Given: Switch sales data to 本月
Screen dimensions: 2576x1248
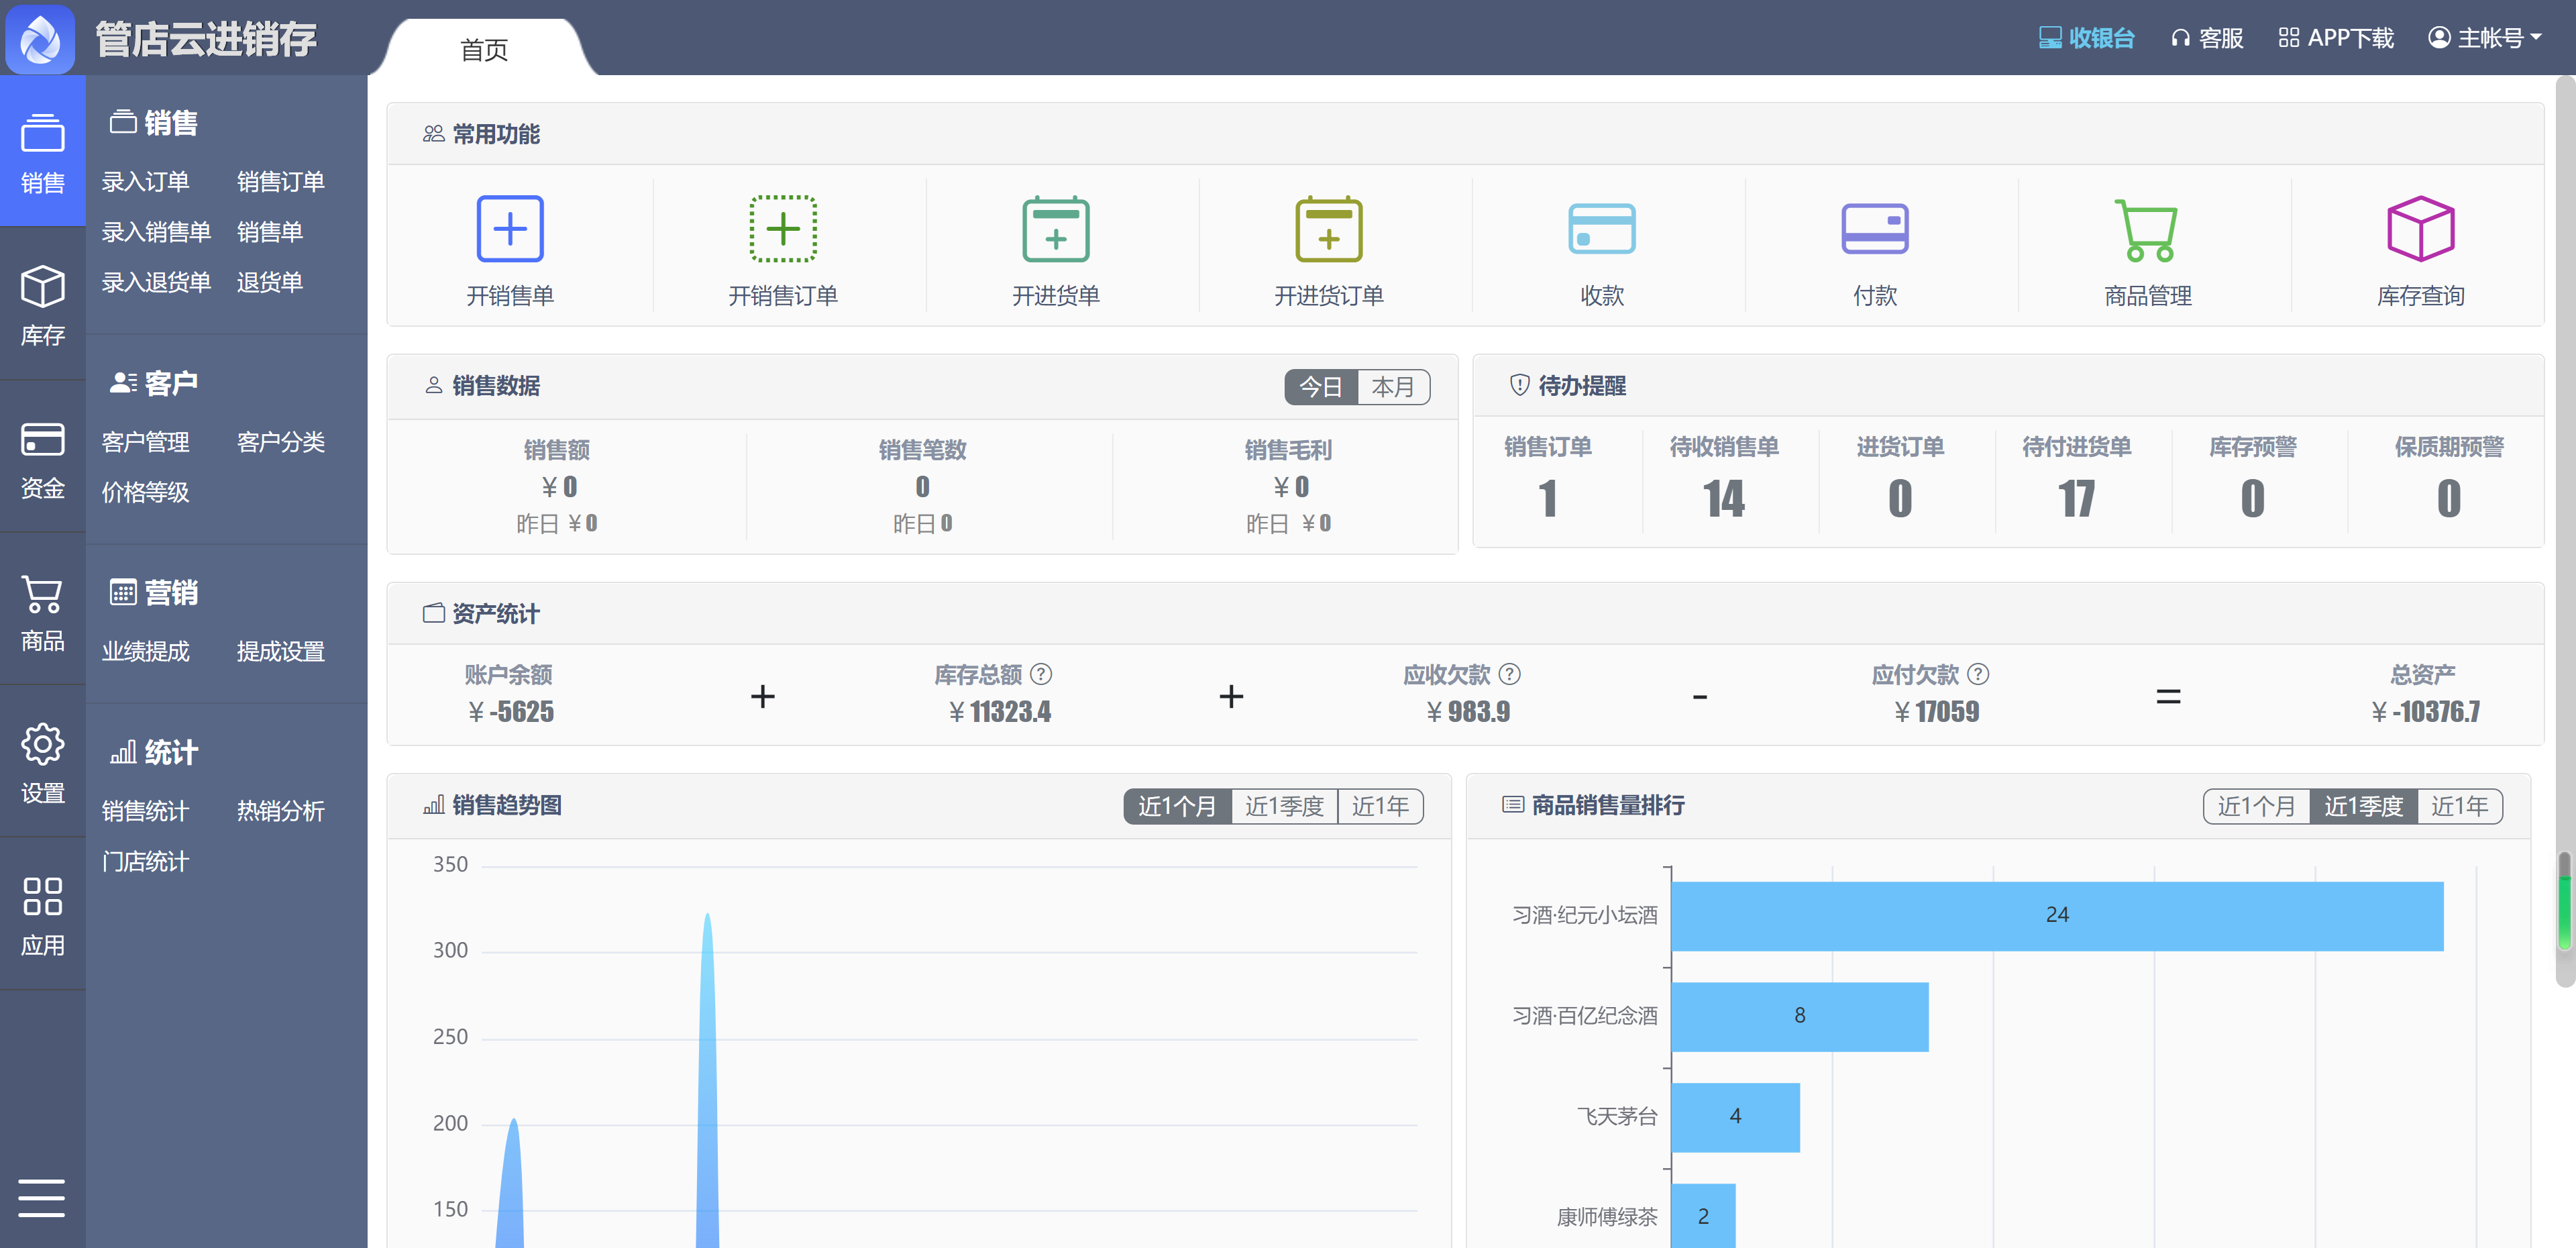Looking at the screenshot, I should pos(1392,387).
